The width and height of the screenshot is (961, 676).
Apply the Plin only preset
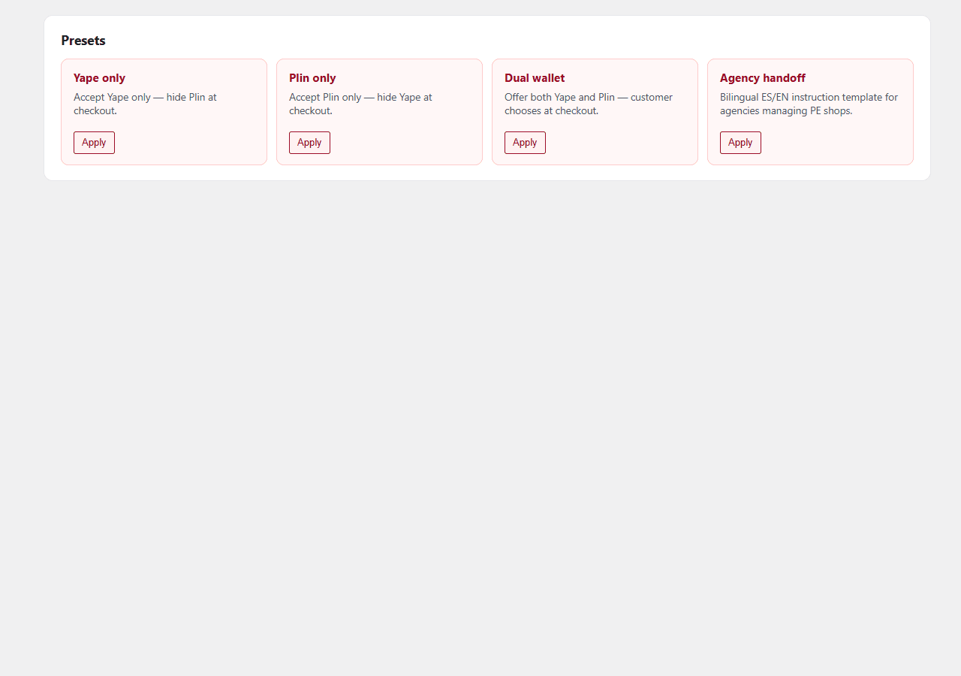click(x=309, y=143)
